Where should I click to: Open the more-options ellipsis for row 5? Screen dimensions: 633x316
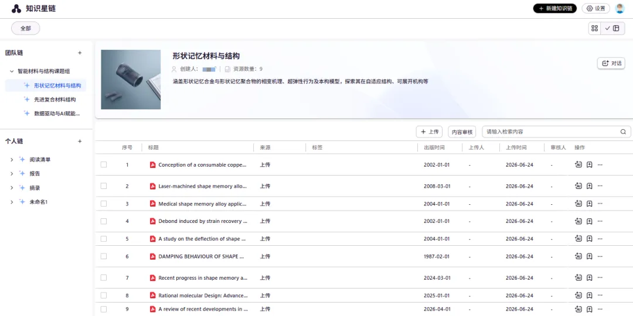[x=600, y=239]
